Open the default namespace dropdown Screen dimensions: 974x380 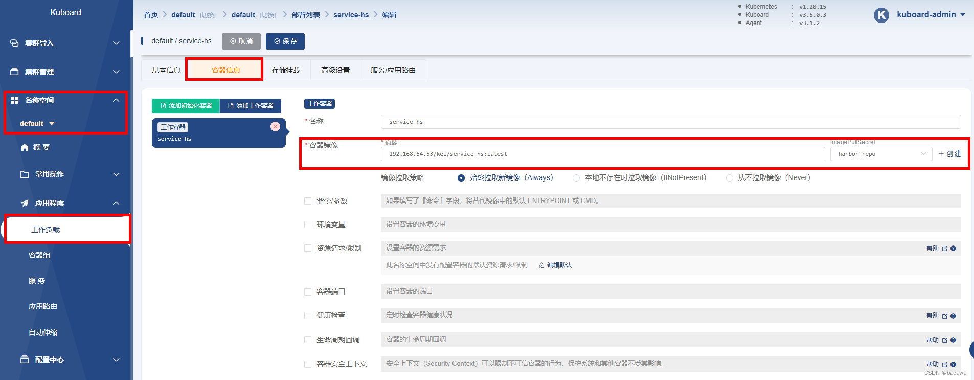click(x=37, y=123)
